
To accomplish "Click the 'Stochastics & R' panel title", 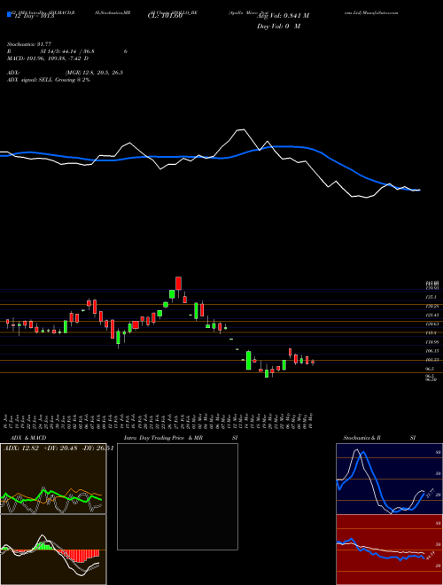I will pos(361,438).
